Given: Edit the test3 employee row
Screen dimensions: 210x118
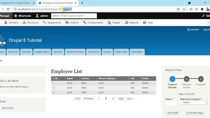Looking at the screenshot, I should (133, 88).
